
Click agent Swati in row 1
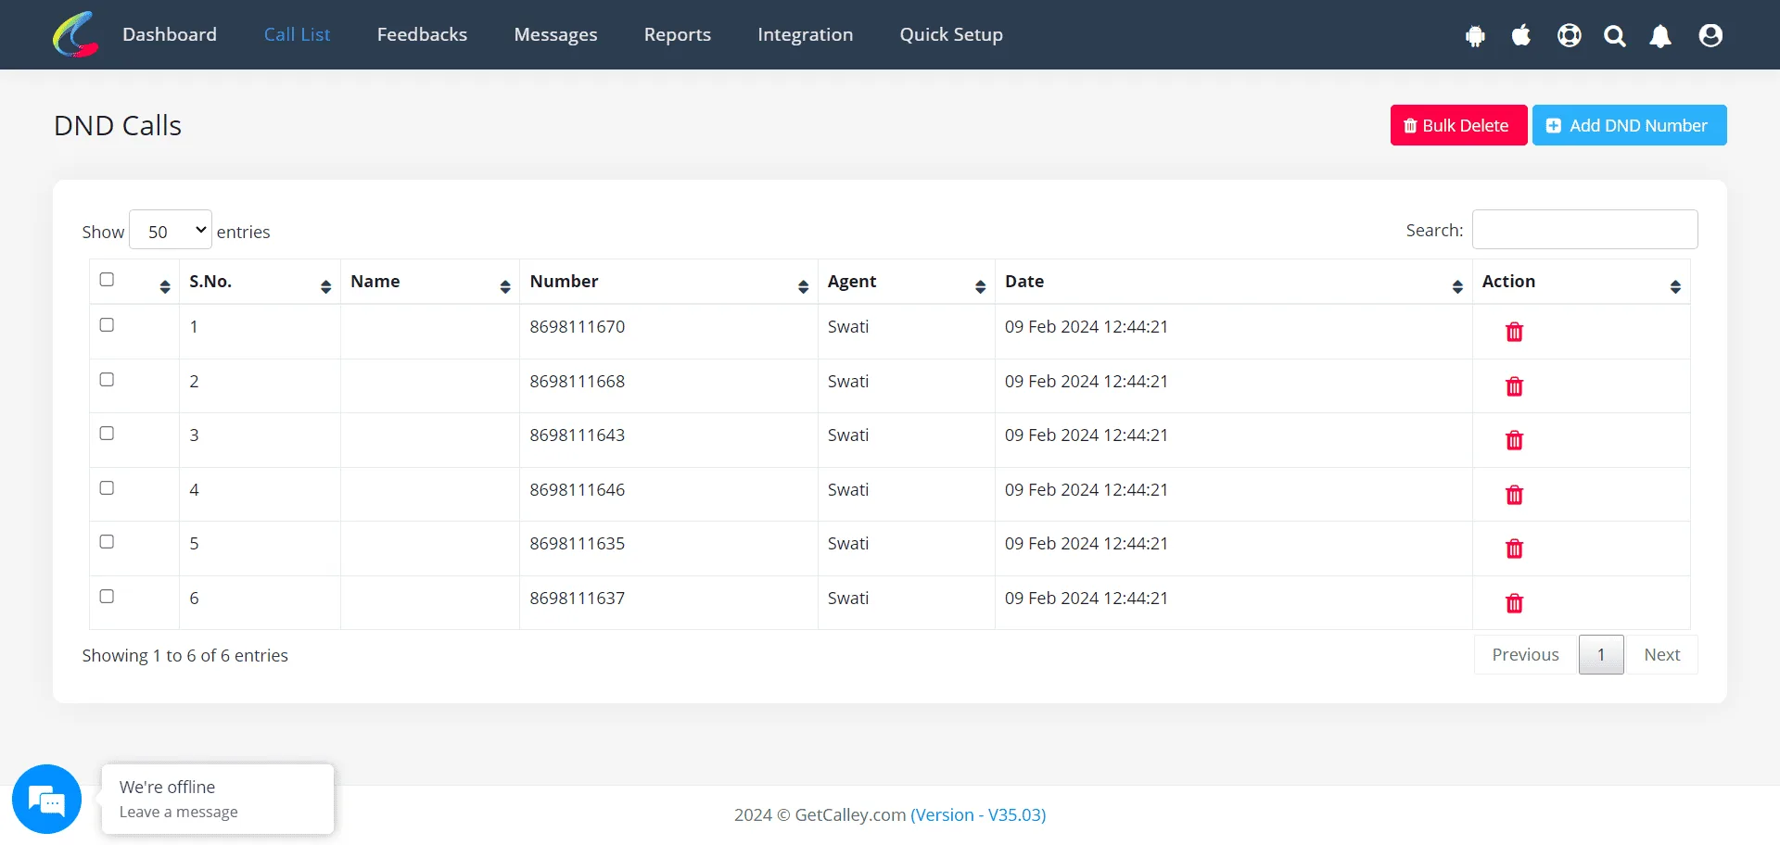(848, 327)
